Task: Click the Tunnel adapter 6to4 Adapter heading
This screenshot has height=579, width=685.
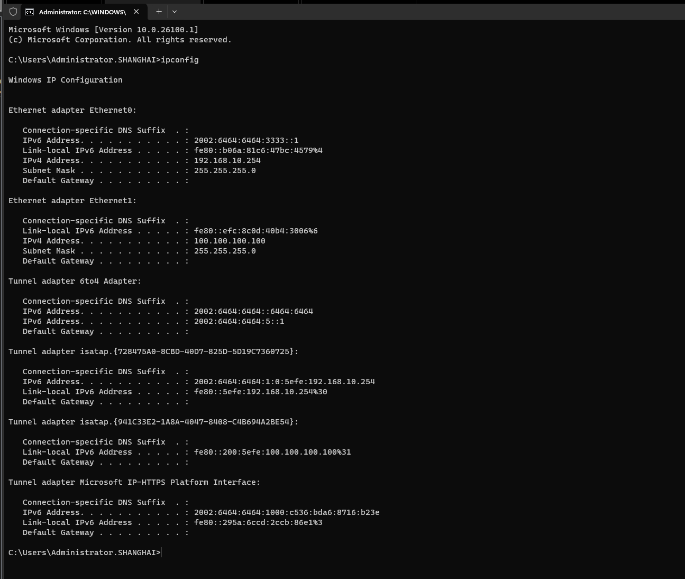Action: (75, 281)
